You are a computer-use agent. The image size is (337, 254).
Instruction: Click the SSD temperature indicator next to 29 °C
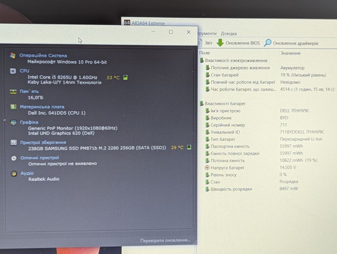[x=189, y=147]
